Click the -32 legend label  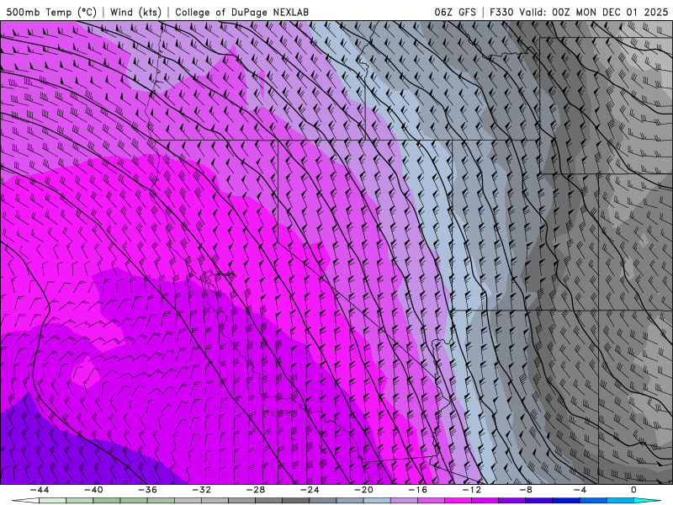point(201,490)
